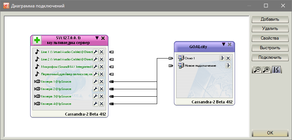Remove Микрофон SoundMAX source
The image size is (292, 140).
tap(101, 67)
